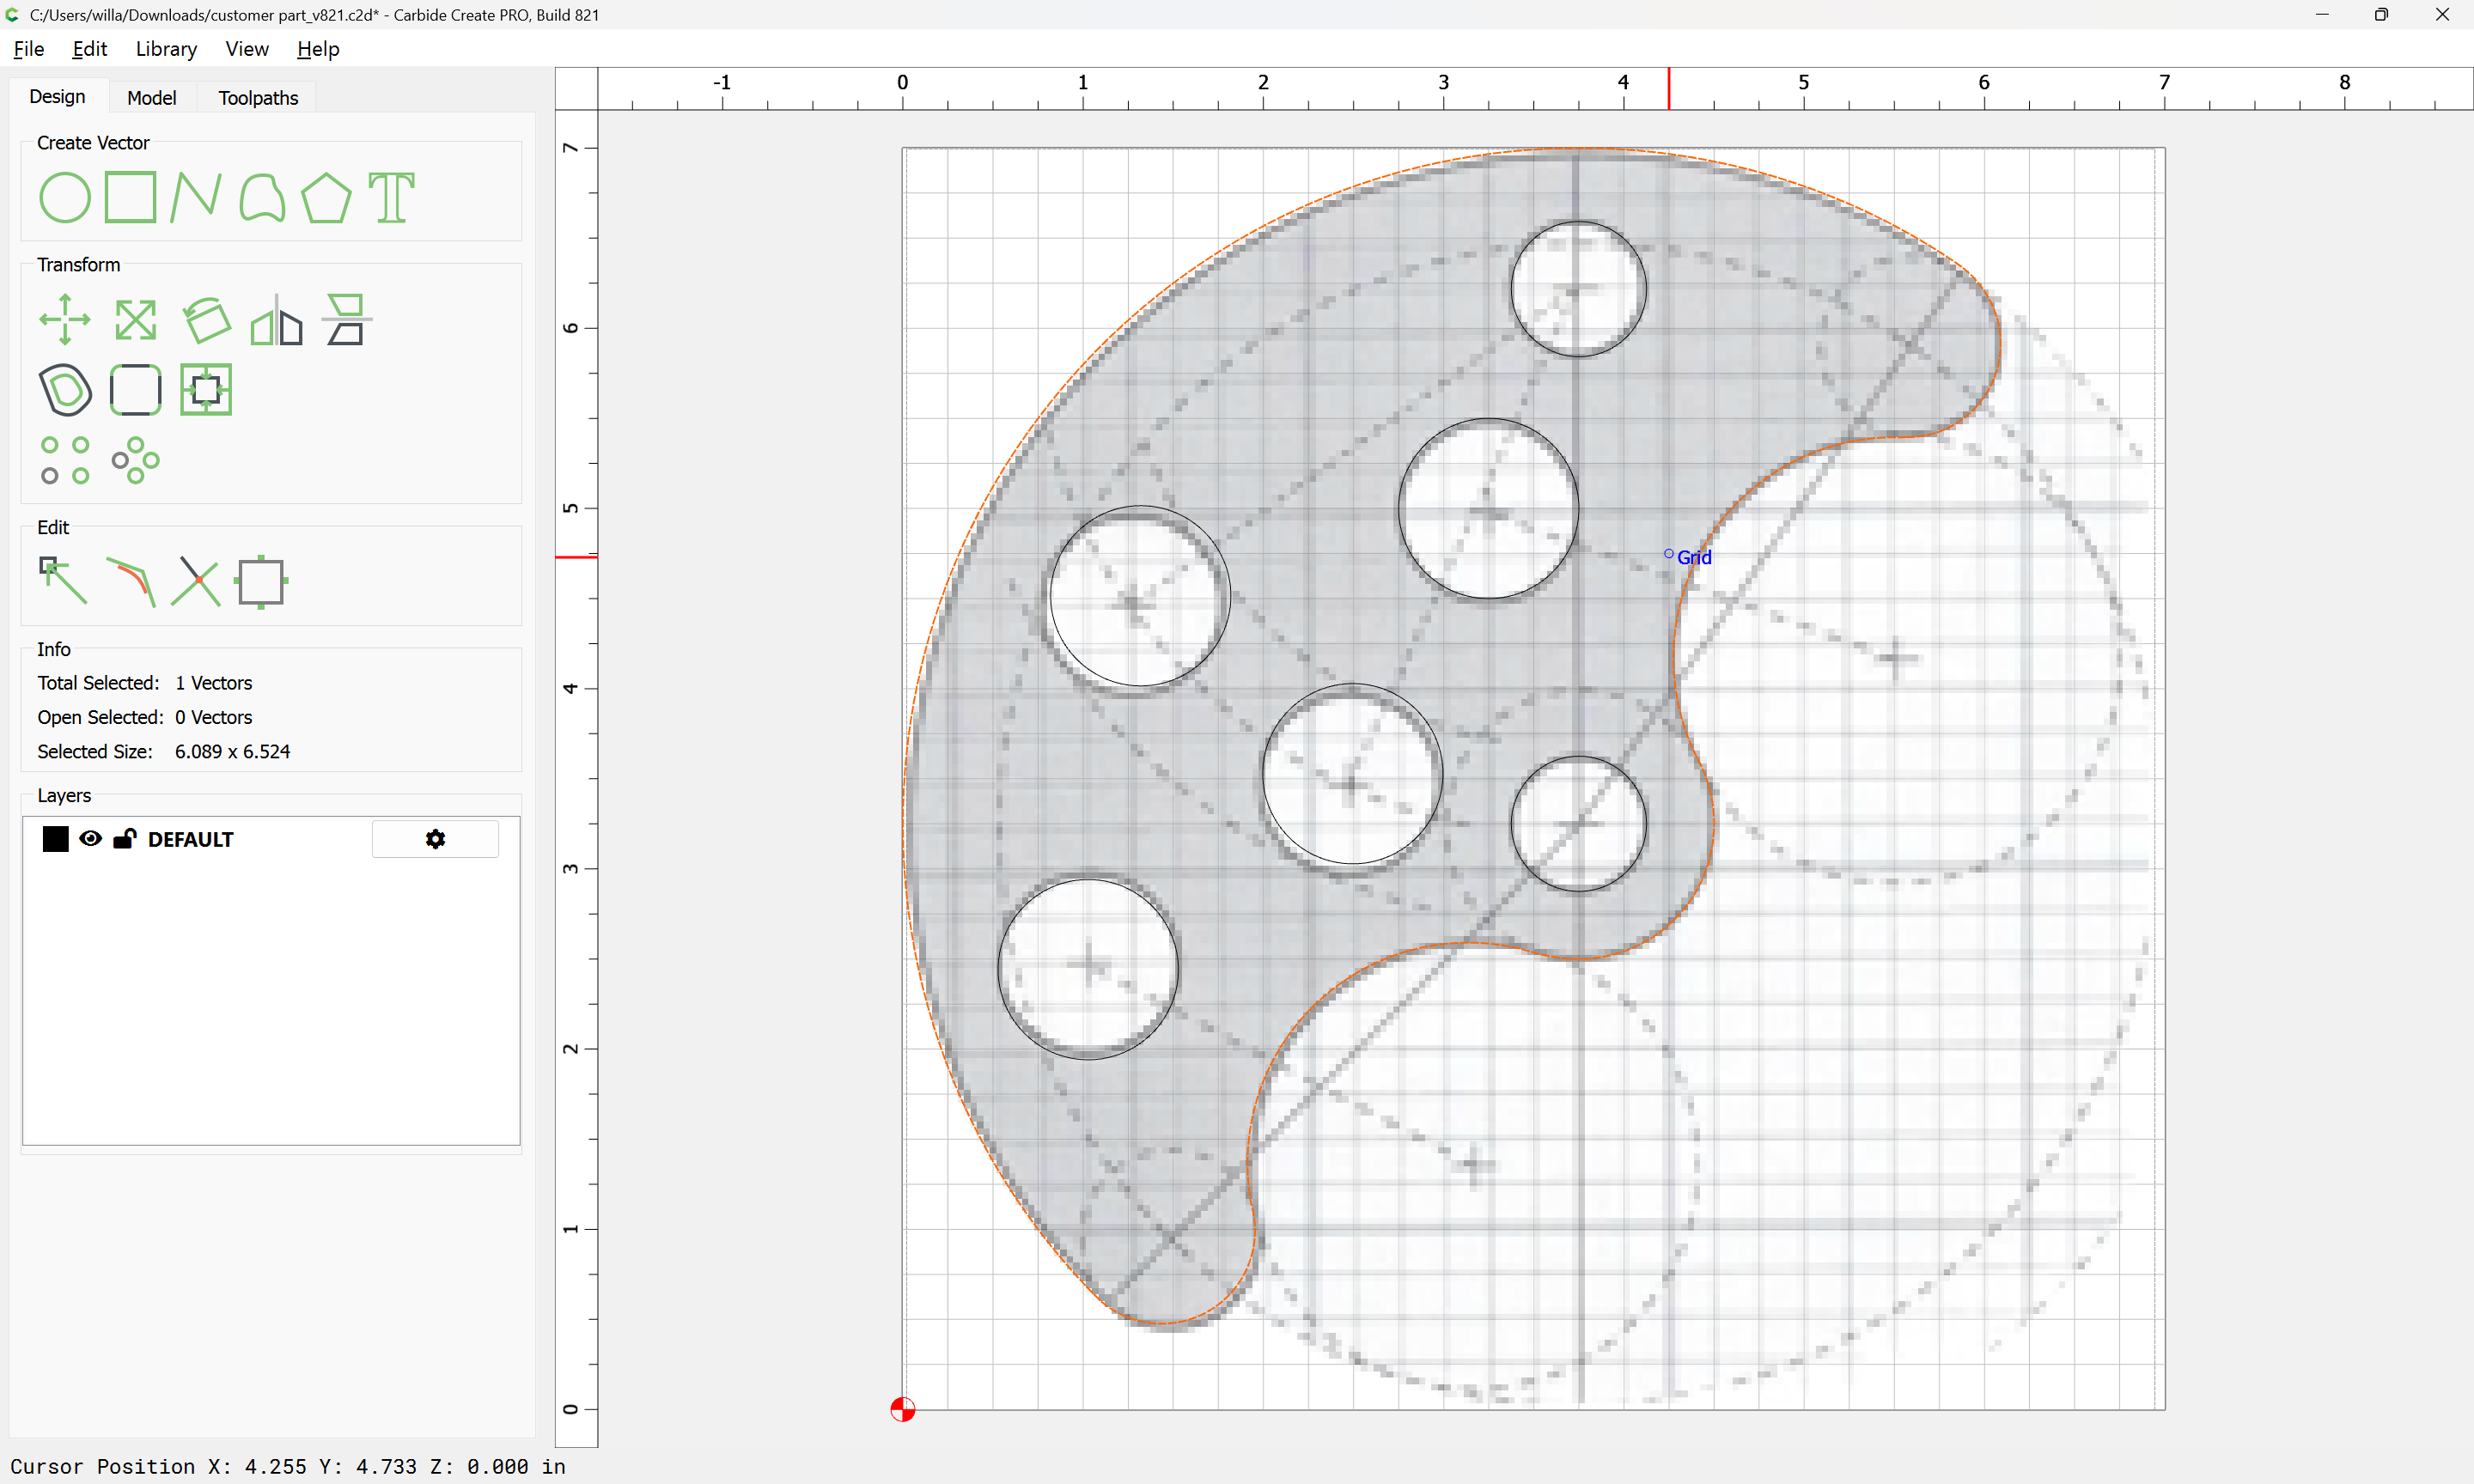The image size is (2474, 1484).
Task: Select the Circle vector tool
Action: [64, 197]
